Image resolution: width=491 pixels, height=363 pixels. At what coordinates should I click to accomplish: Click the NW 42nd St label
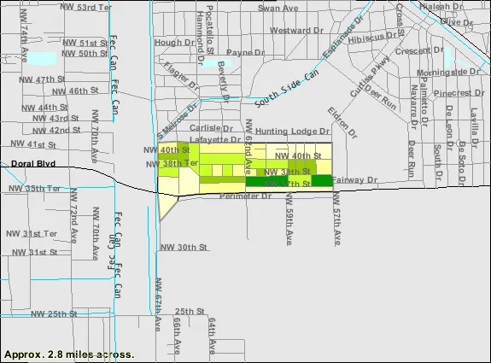click(56, 130)
